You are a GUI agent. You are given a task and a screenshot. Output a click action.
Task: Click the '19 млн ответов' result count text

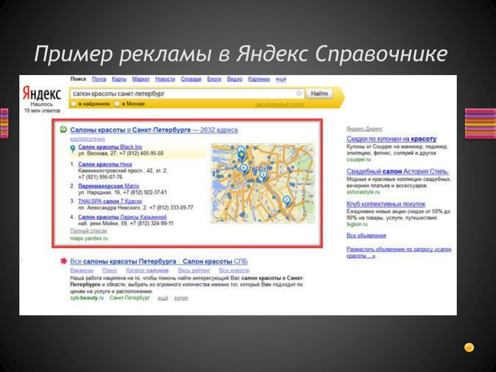(42, 111)
